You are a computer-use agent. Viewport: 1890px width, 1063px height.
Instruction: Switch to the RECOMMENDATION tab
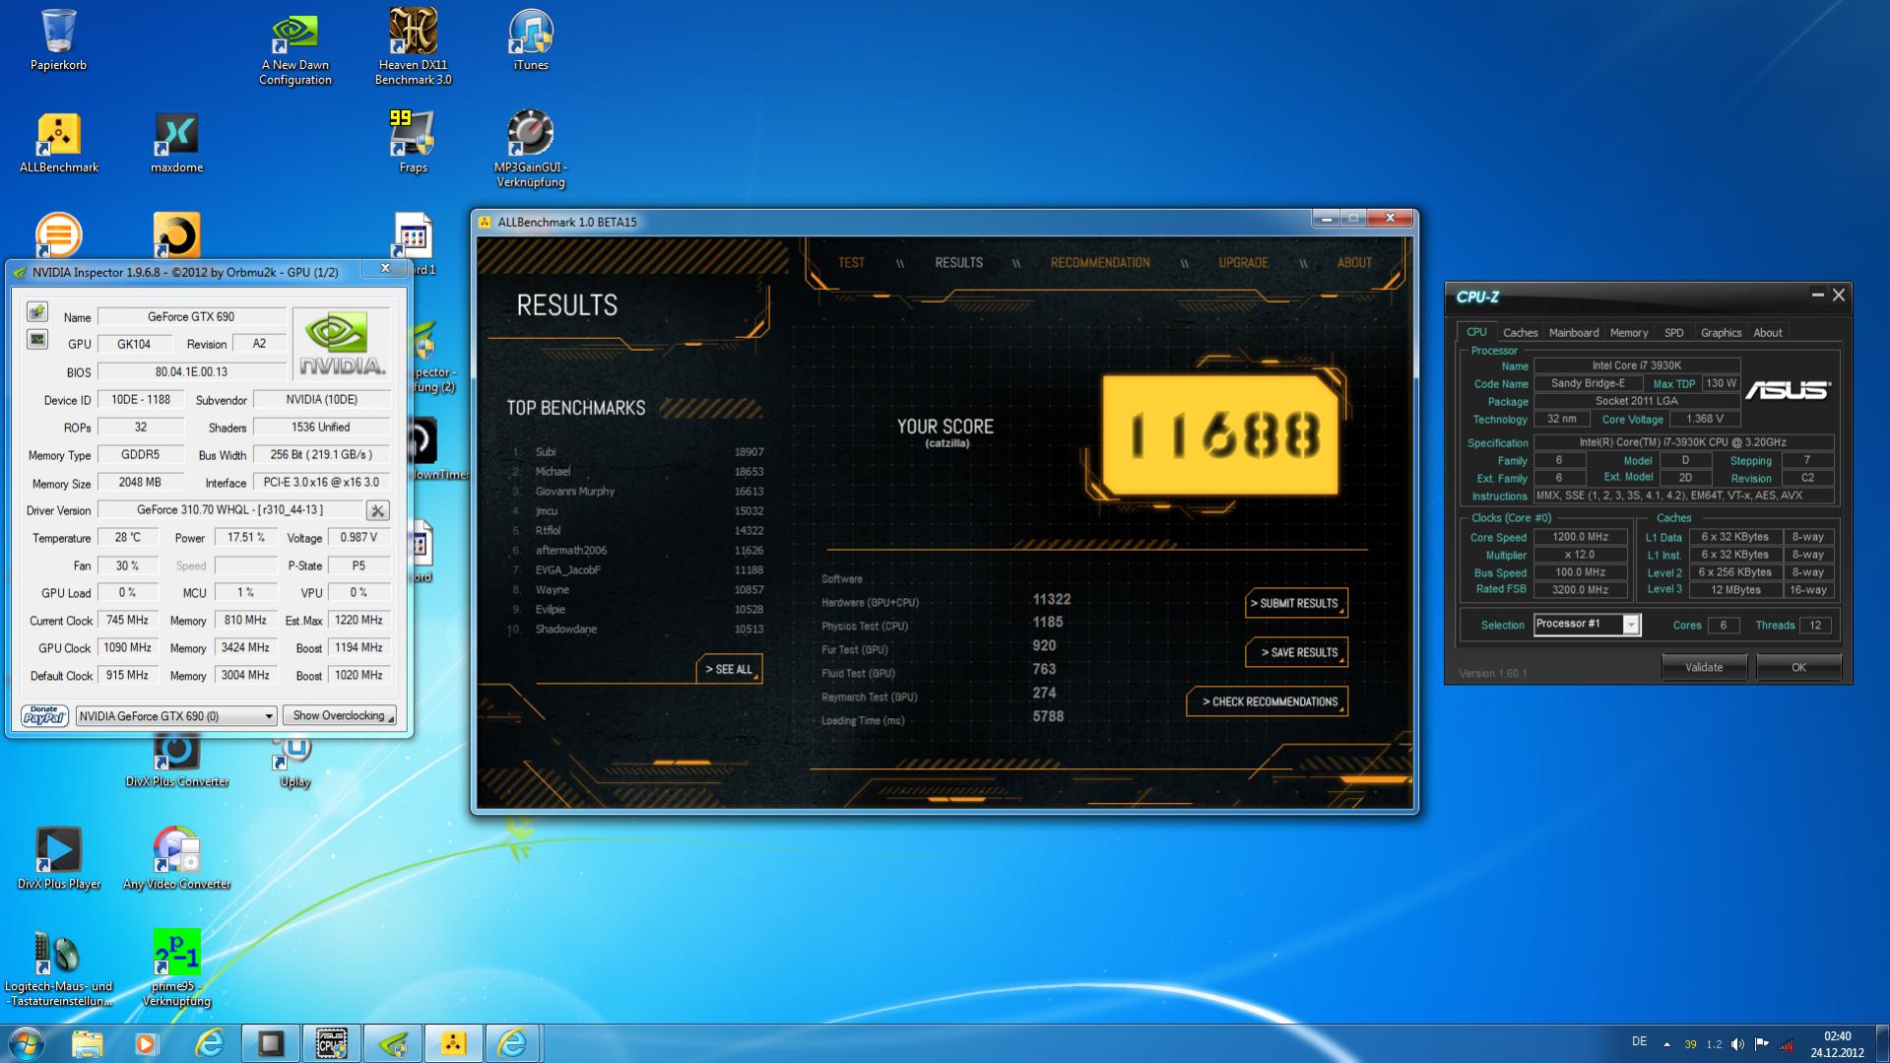click(1099, 263)
